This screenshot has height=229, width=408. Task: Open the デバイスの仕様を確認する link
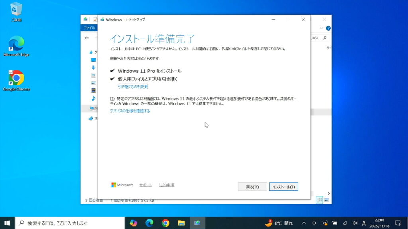[130, 111]
